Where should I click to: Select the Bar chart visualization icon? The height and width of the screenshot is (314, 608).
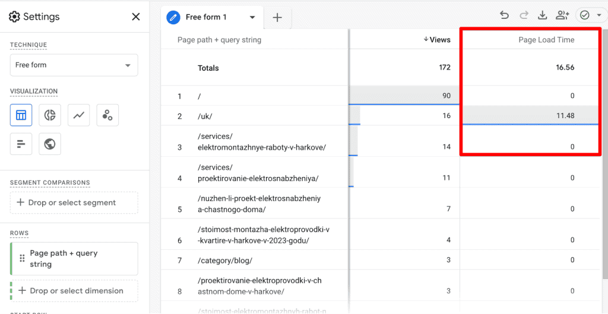(x=21, y=144)
